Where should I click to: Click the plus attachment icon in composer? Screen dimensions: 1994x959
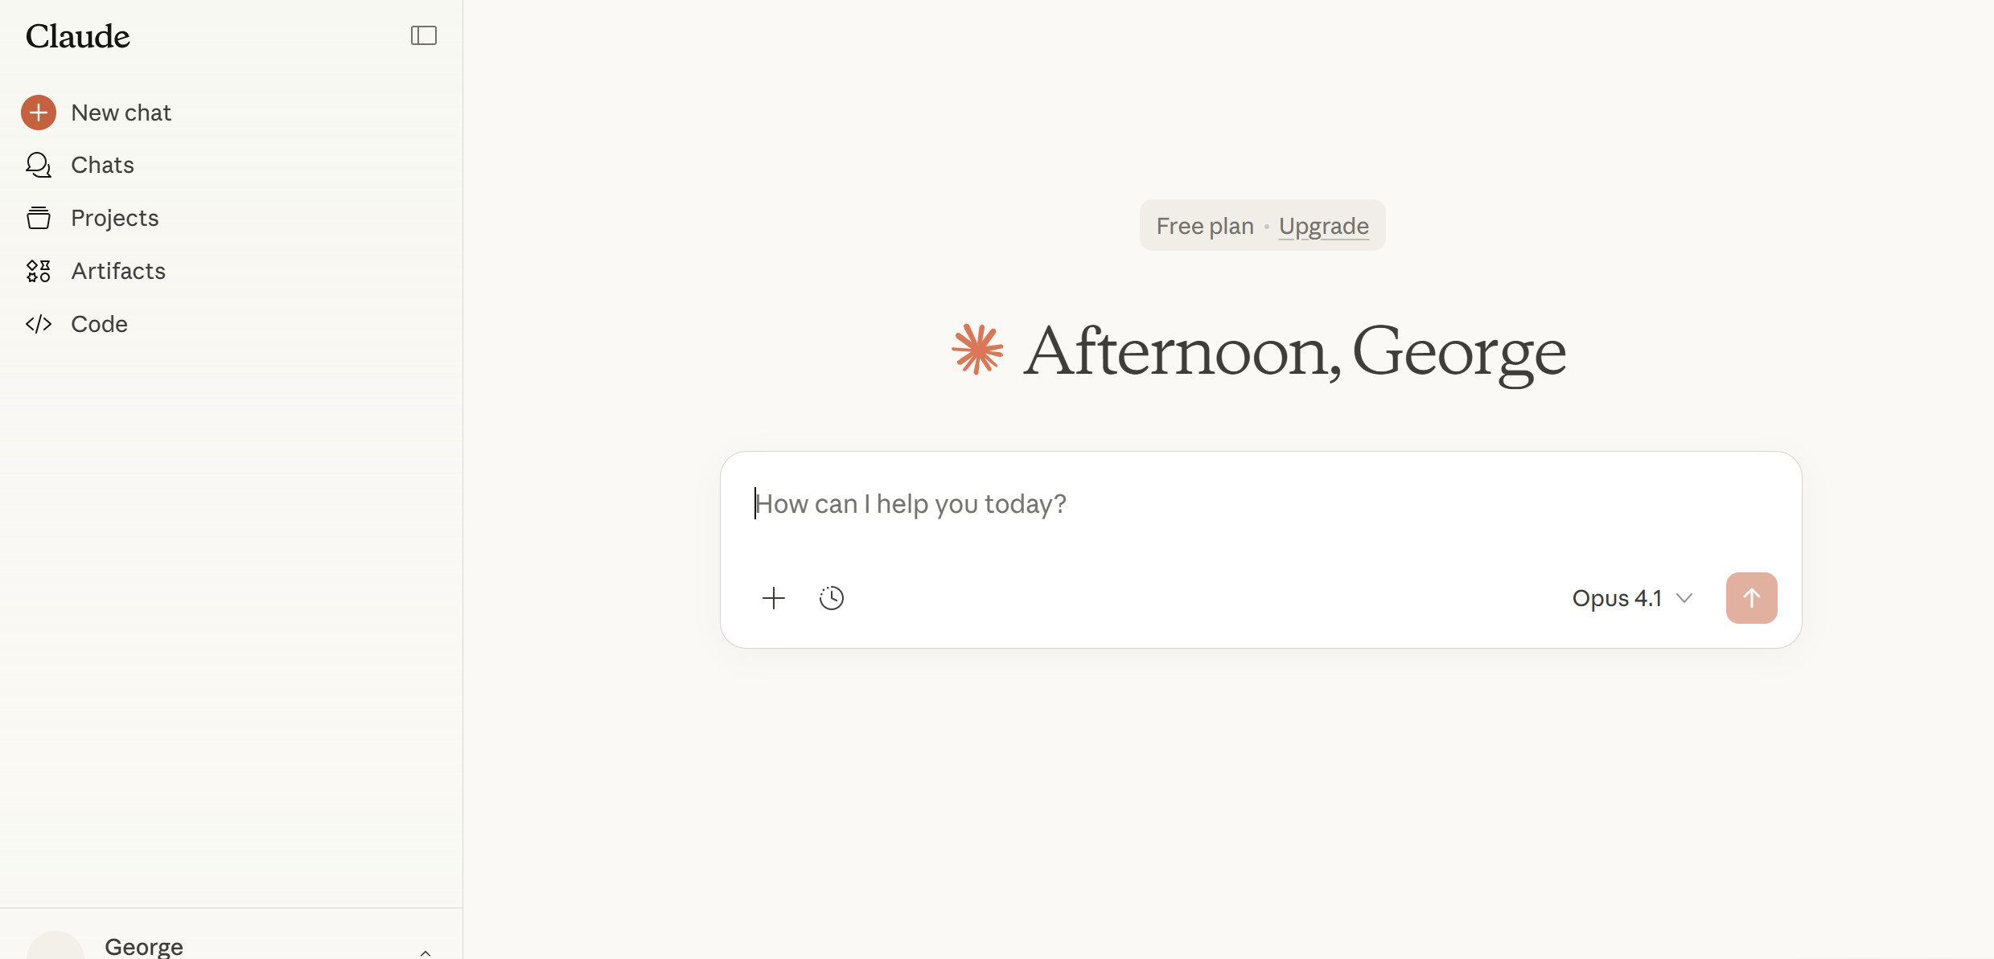point(773,598)
